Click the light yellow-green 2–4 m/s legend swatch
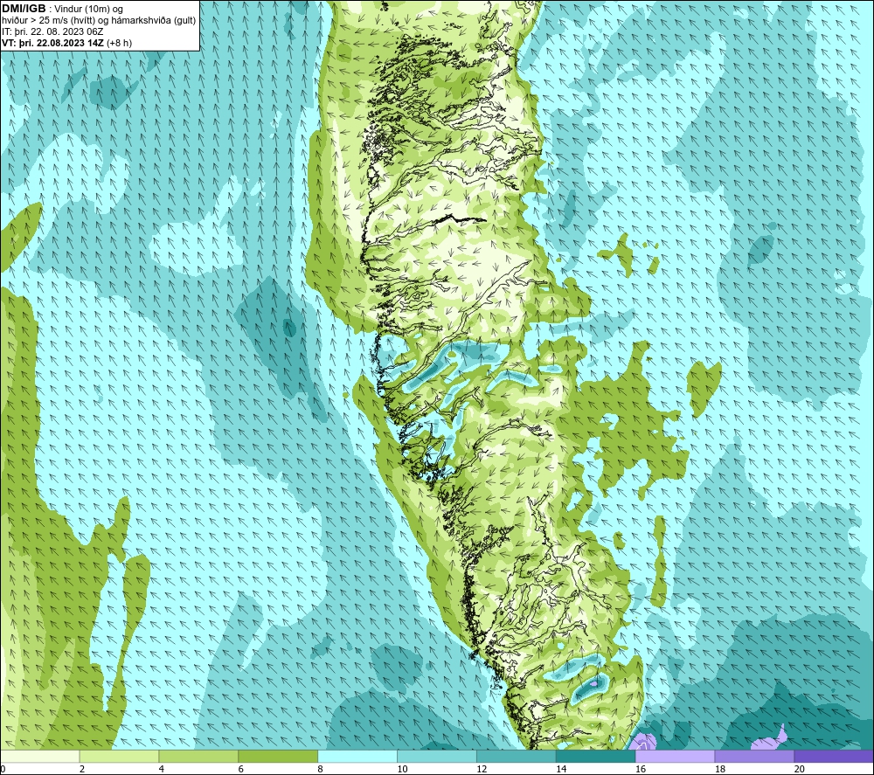 point(119,757)
